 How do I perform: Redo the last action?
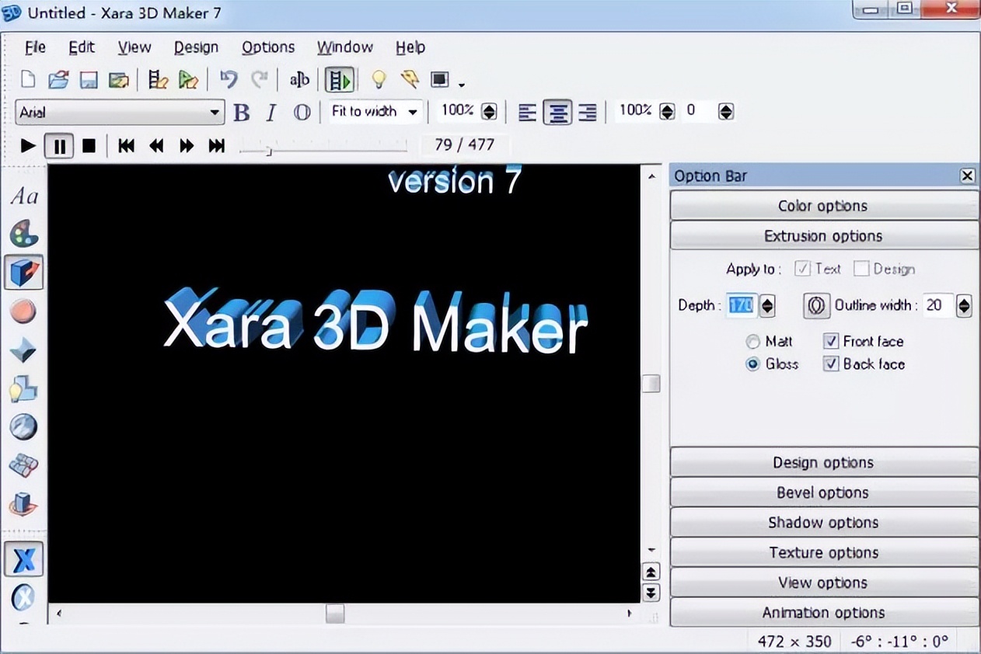[260, 79]
